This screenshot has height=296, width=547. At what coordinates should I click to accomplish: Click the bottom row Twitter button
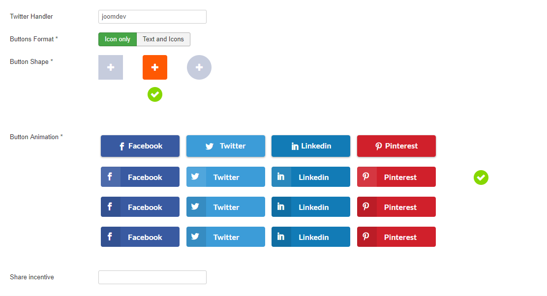226,237
